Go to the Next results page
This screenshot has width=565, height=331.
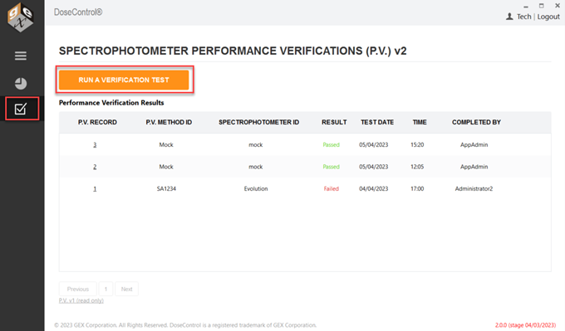point(126,289)
